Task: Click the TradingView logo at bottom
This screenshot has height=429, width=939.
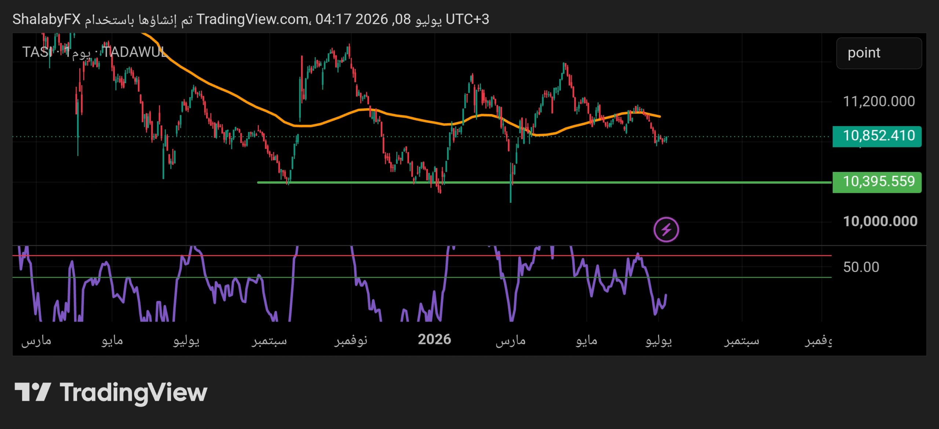Action: [x=111, y=393]
